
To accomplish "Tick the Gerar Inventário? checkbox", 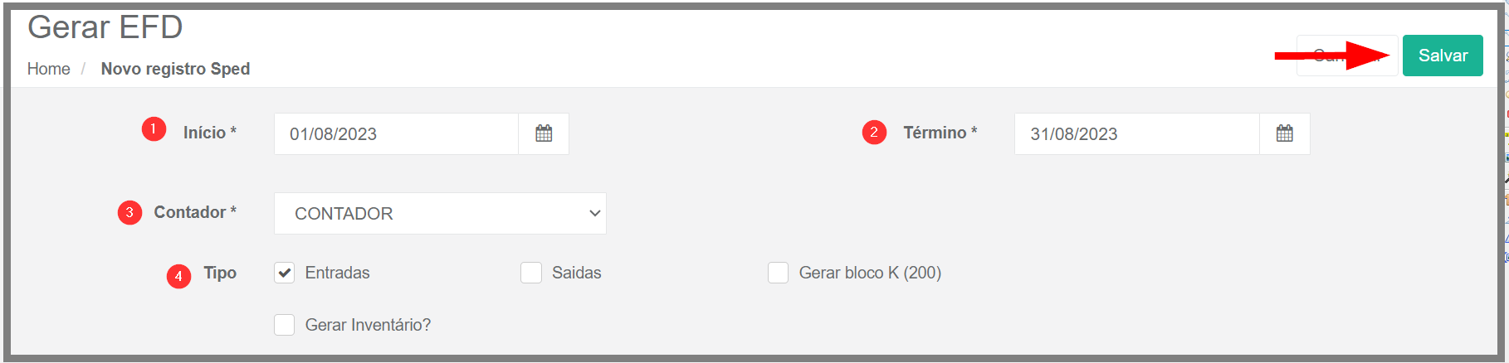I will point(285,325).
